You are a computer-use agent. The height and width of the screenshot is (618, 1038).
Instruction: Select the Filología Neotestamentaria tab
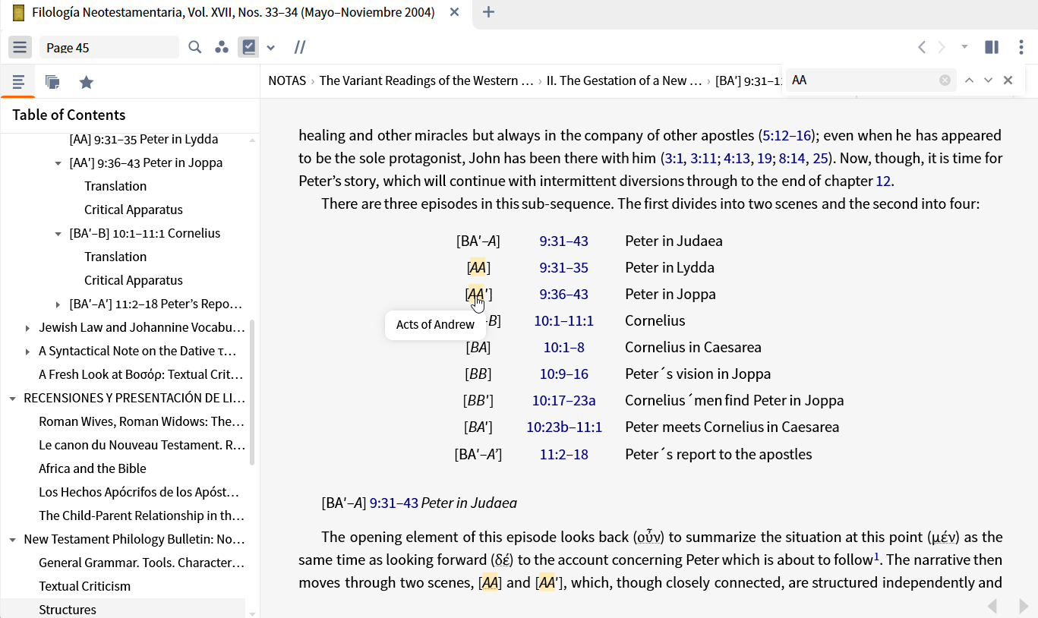[235, 12]
